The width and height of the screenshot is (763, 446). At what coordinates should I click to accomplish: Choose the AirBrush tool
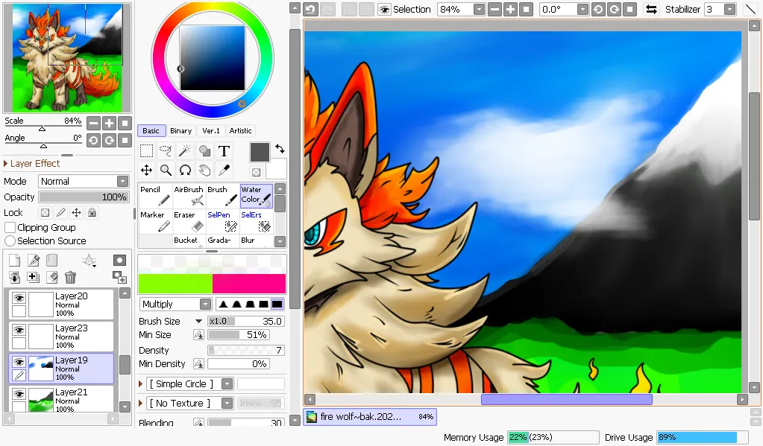click(189, 196)
